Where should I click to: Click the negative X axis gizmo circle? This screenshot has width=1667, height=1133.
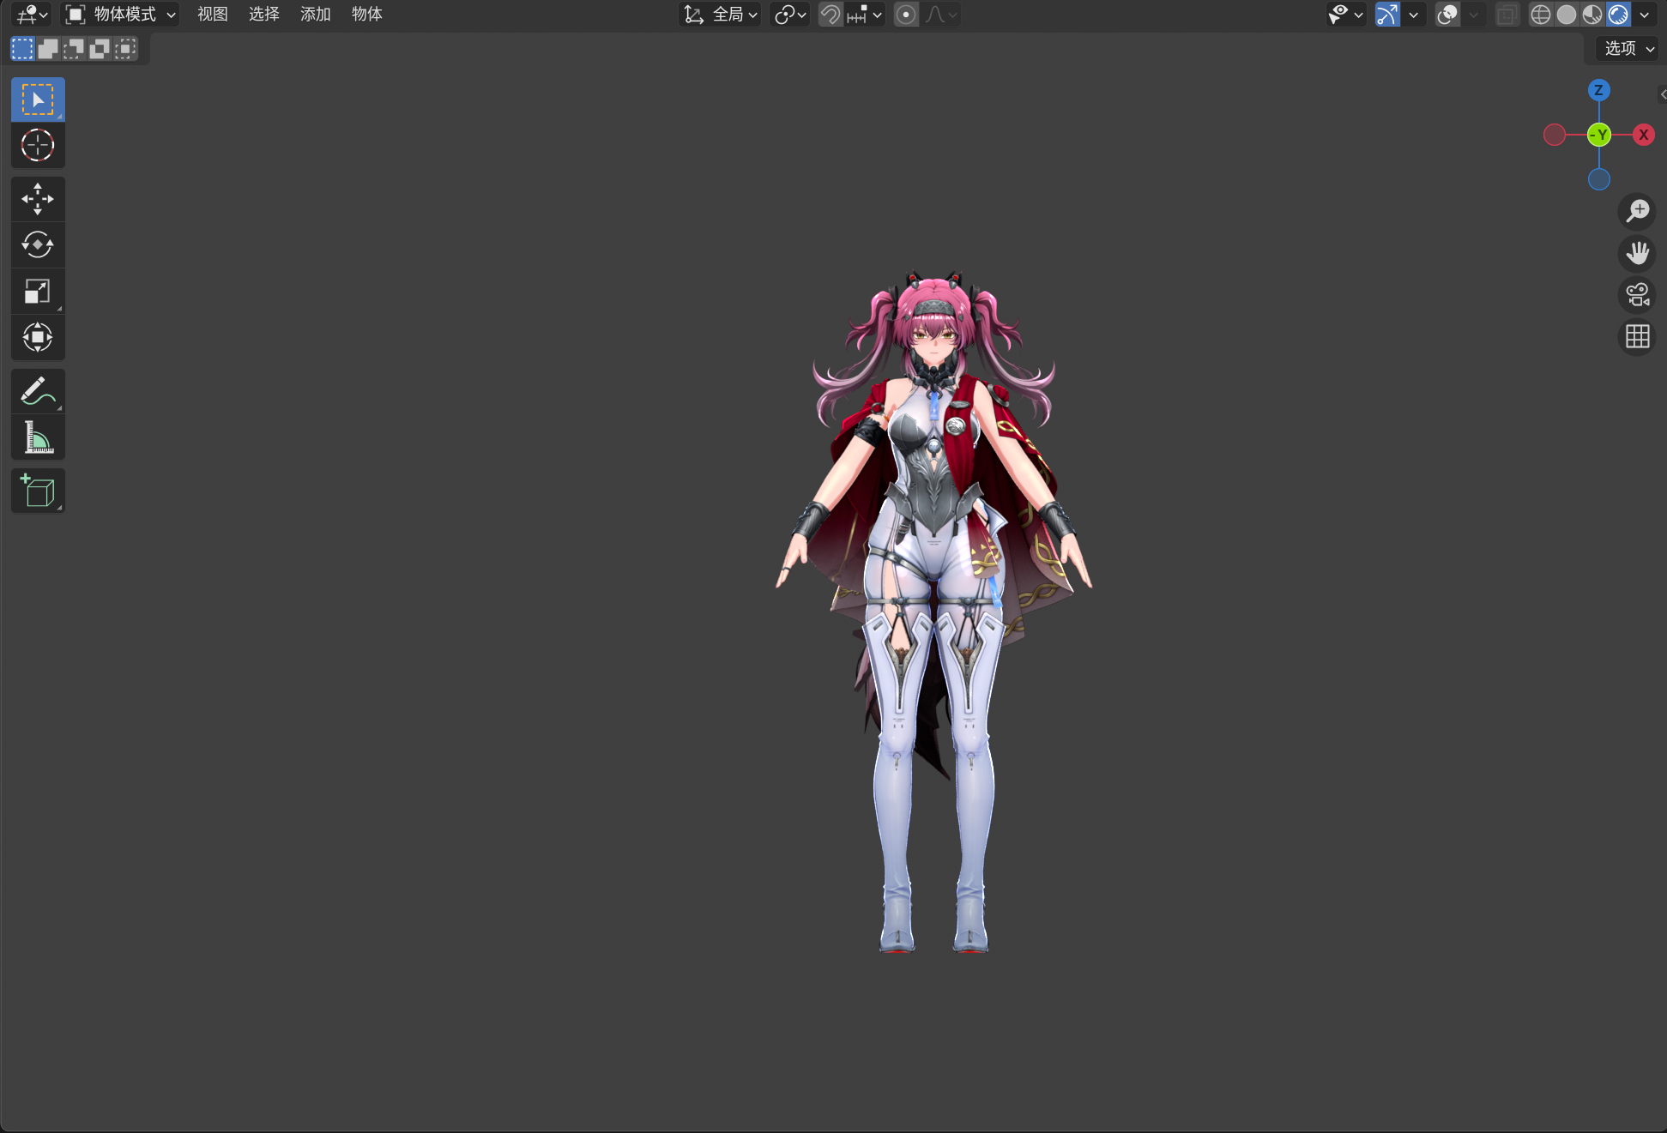point(1554,135)
